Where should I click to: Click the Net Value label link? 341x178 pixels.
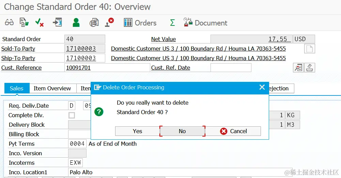164,39
